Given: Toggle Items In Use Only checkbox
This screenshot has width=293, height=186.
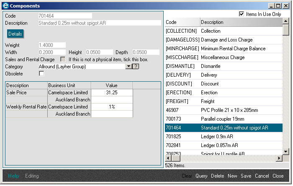Looking at the screenshot, I should [x=242, y=14].
